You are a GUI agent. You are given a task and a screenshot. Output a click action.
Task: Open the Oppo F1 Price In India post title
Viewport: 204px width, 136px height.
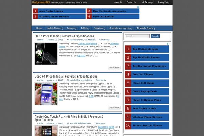tap(66, 76)
